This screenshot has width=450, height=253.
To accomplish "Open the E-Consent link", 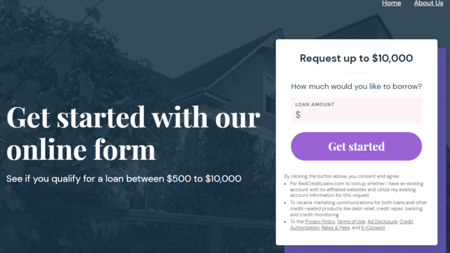I will pos(373,228).
